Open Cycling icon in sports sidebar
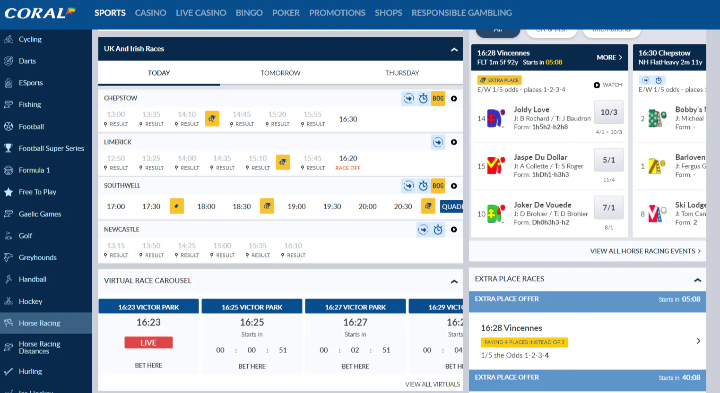Image resolution: width=720 pixels, height=393 pixels. tap(9, 39)
